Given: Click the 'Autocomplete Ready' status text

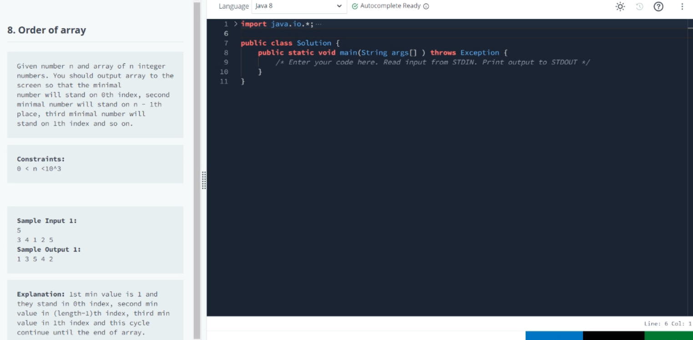Looking at the screenshot, I should tap(390, 6).
